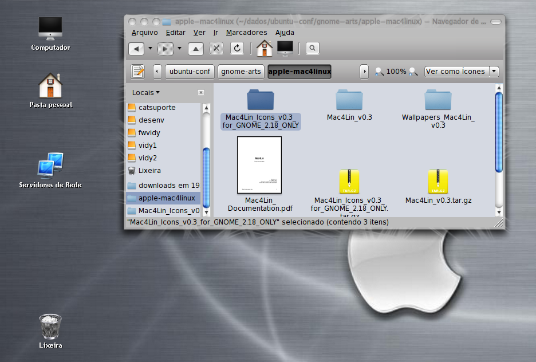Open vidy1 bookmark in sidebar
The height and width of the screenshot is (362, 536).
point(163,145)
